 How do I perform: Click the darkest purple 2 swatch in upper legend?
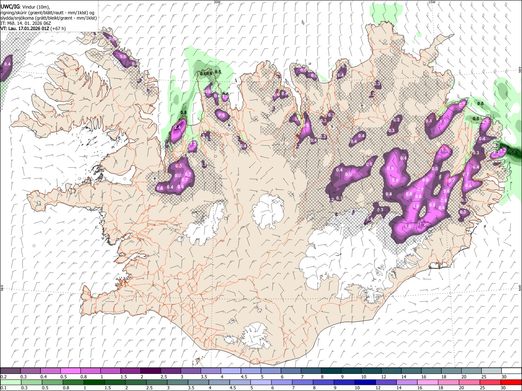150,371
